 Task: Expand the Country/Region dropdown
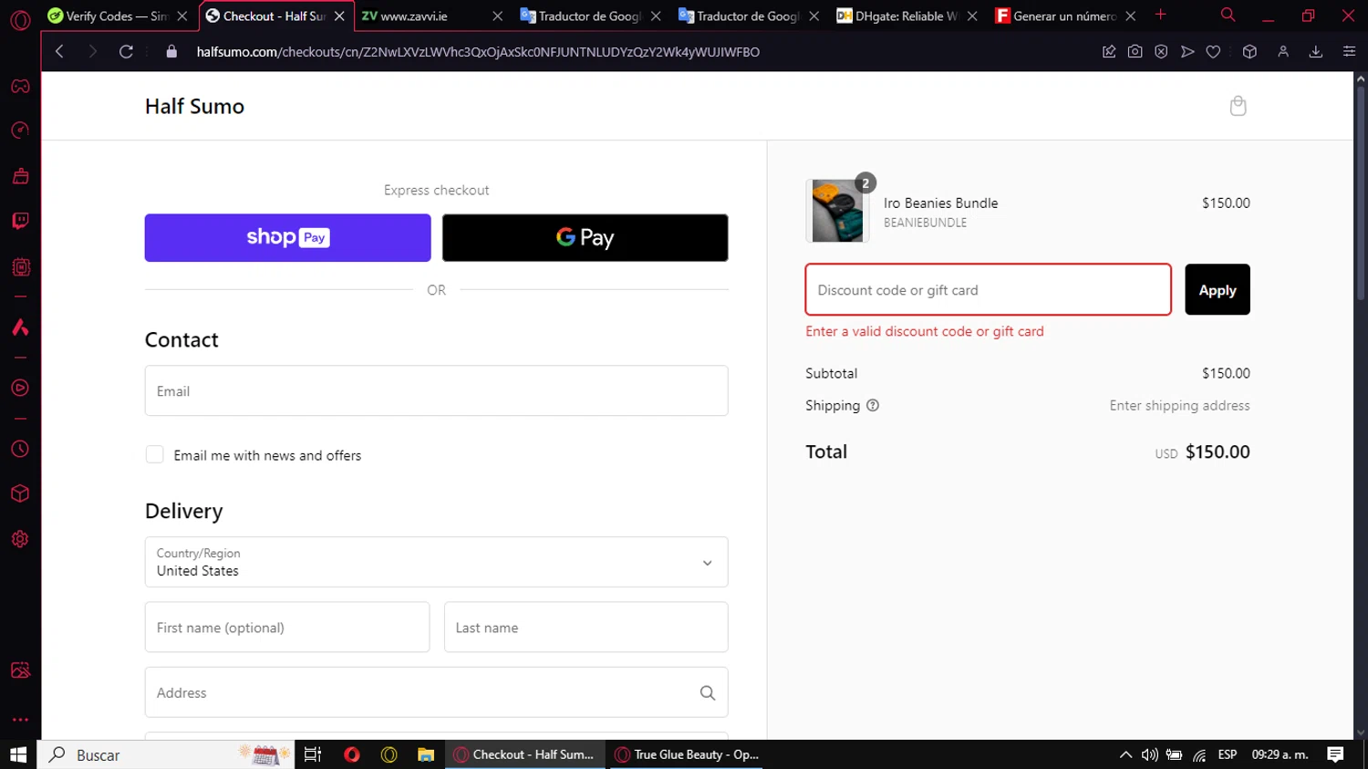tap(436, 562)
